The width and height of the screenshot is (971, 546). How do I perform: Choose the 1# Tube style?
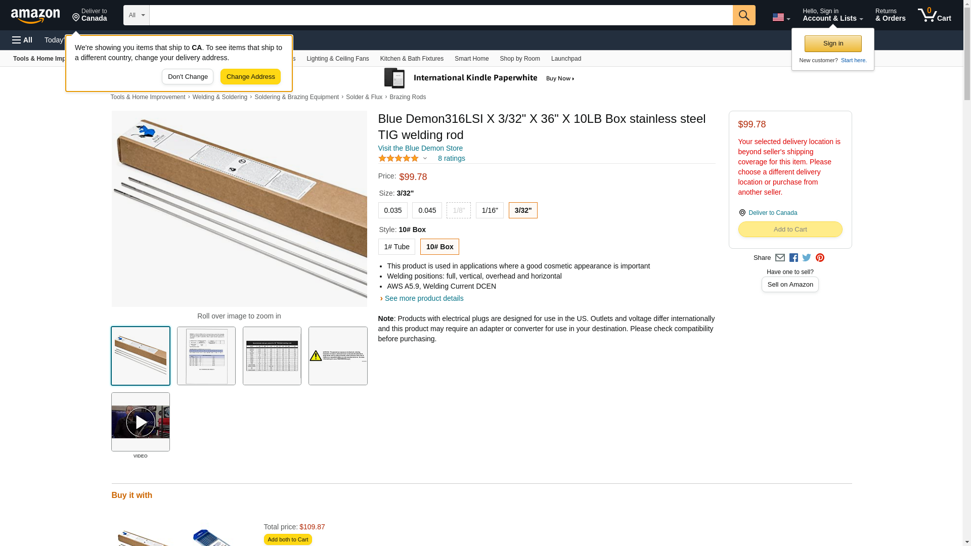tap(396, 247)
